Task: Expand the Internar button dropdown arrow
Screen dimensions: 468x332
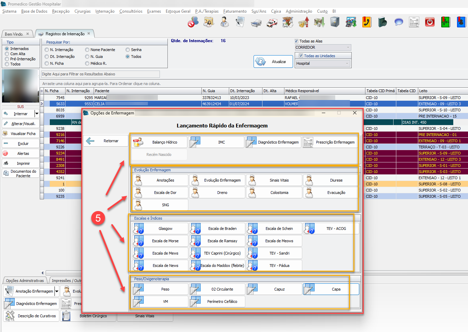Action: [x=37, y=114]
